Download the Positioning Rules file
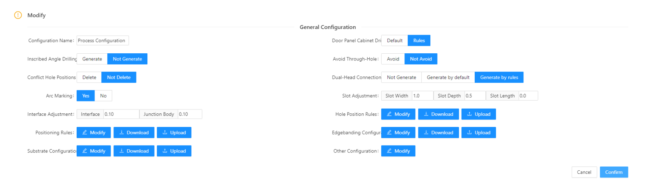Viewport: 654px width, 183px height. (134, 132)
